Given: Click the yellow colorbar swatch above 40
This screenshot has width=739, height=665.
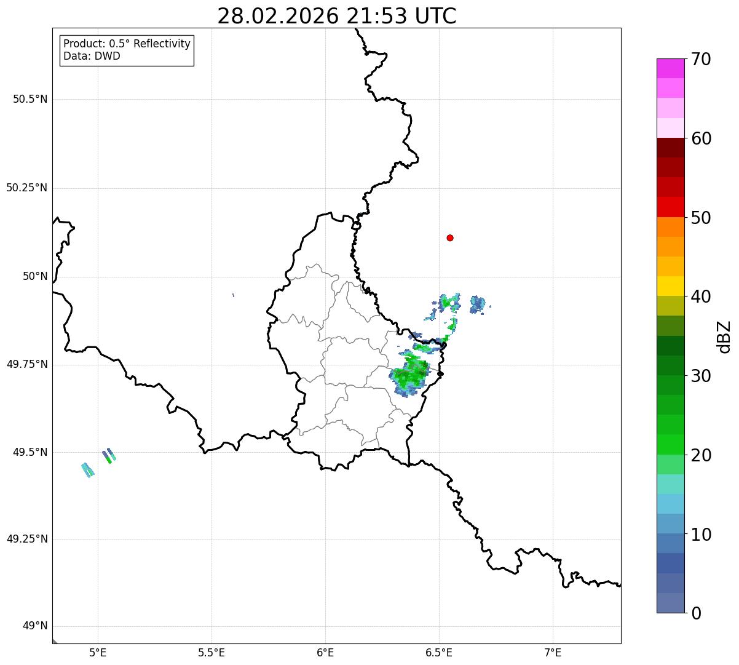Looking at the screenshot, I should coord(670,286).
